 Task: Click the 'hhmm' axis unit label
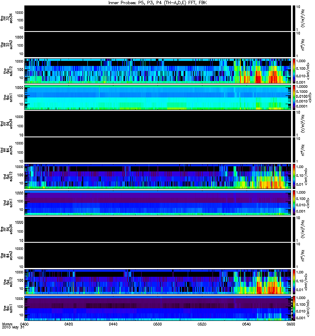[x=8, y=324]
